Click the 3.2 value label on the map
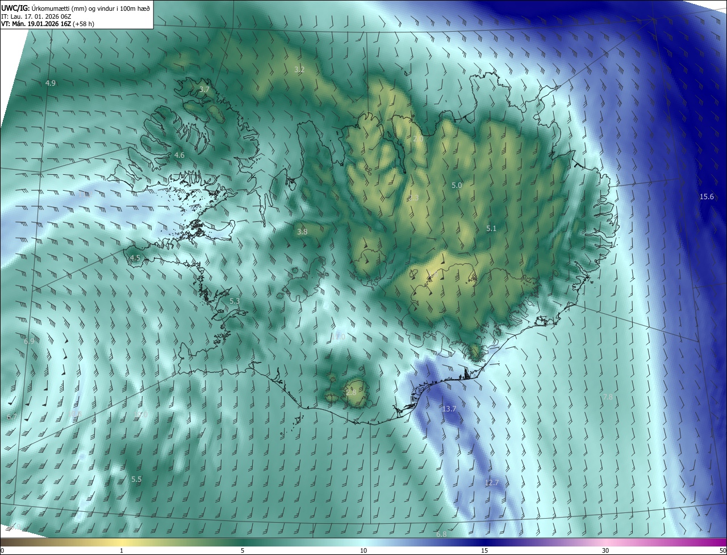This screenshot has height=555, width=727. tap(299, 70)
